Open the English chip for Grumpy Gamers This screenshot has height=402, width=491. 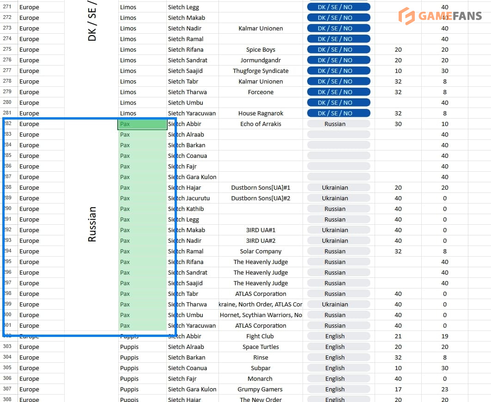tap(339, 389)
